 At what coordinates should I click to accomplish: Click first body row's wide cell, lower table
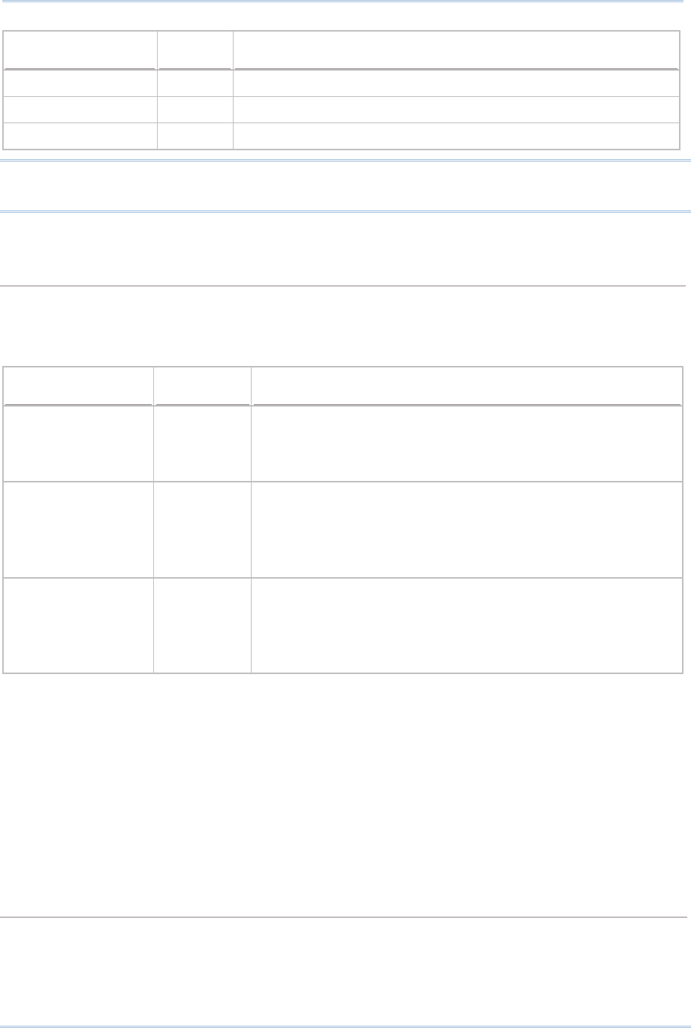click(x=466, y=443)
